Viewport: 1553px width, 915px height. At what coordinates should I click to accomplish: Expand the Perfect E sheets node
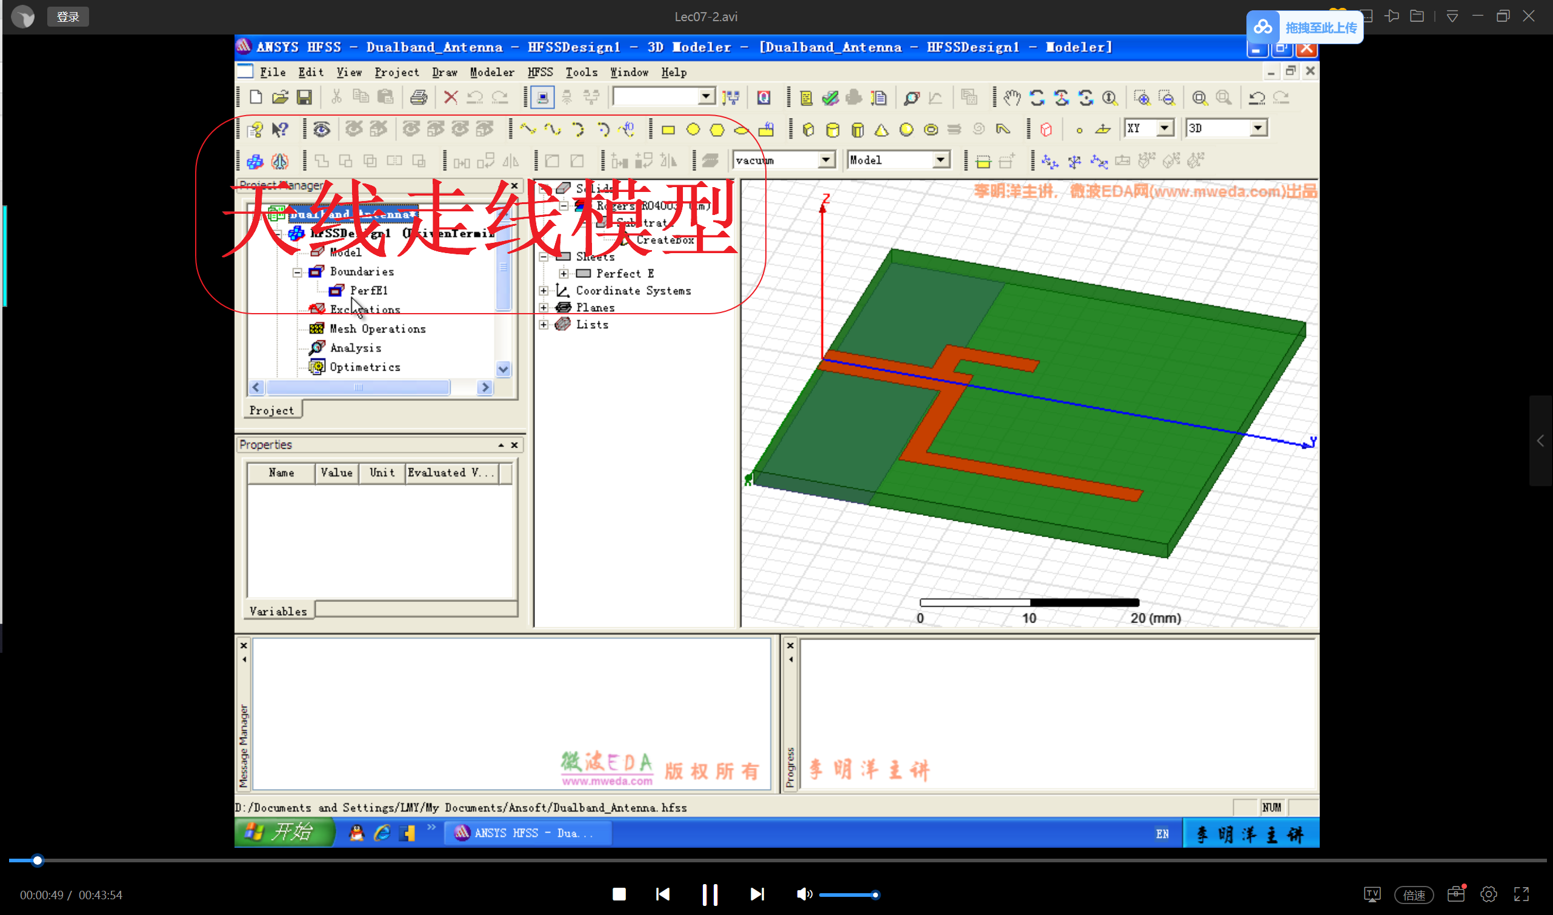pyautogui.click(x=563, y=273)
